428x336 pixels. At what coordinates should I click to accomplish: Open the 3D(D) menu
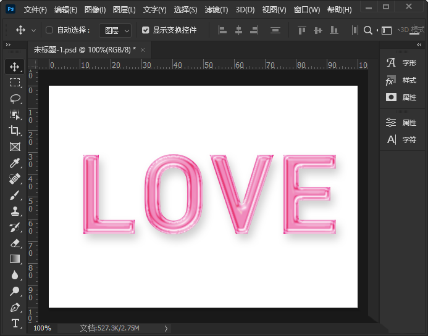click(245, 10)
